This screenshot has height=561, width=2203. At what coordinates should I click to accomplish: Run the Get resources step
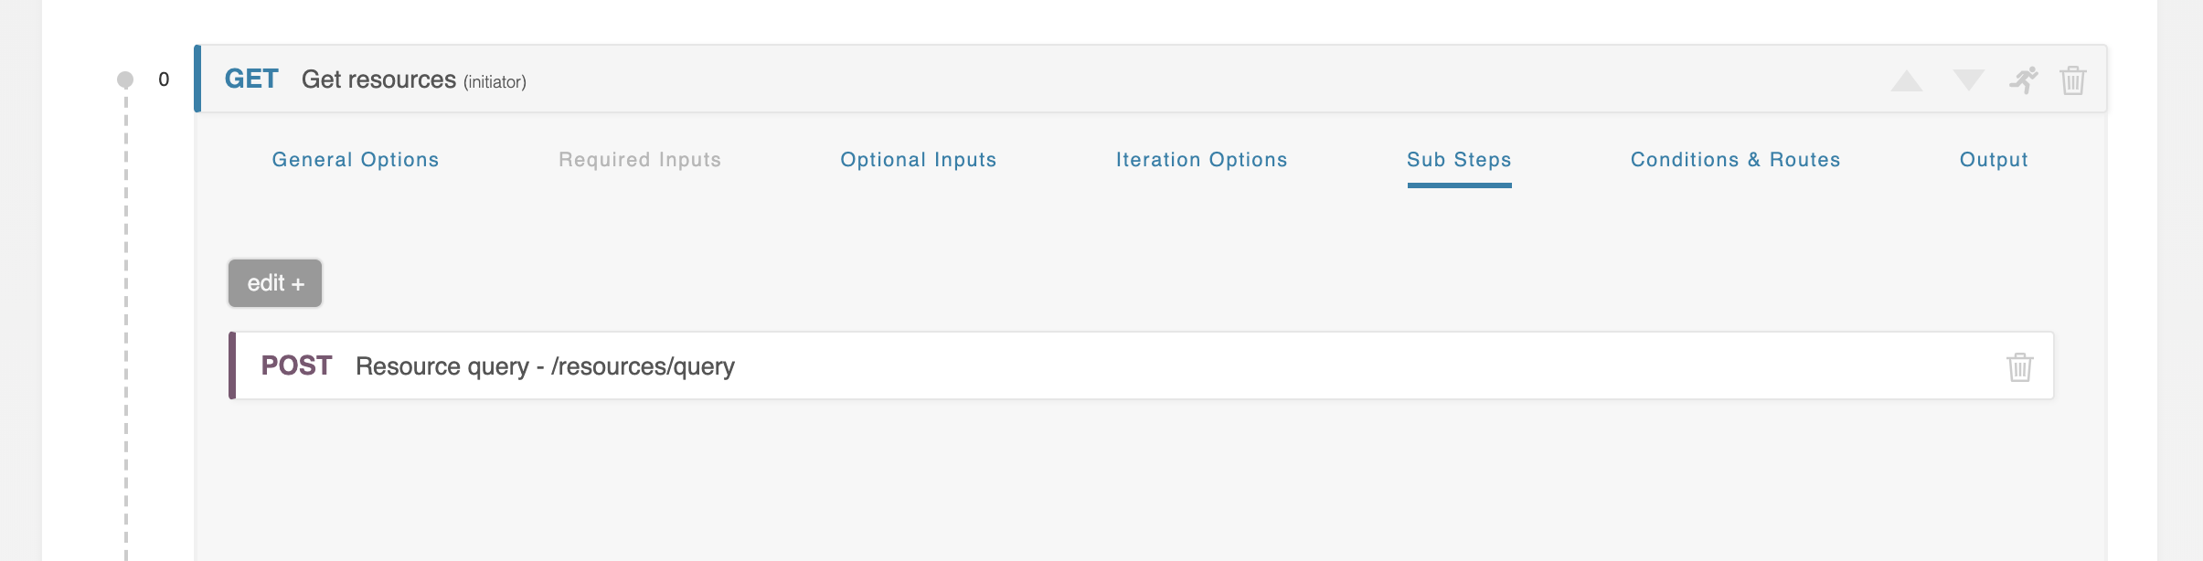tap(2023, 80)
